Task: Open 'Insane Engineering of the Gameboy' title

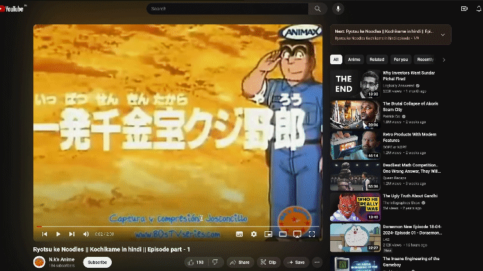Action: [411, 262]
